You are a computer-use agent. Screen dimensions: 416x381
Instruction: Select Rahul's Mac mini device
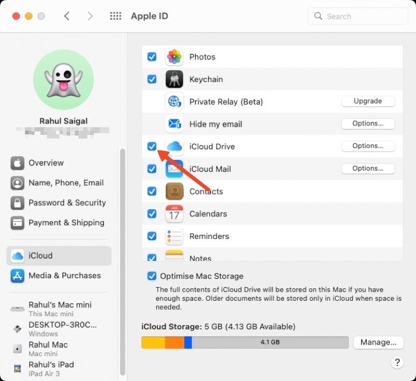(x=59, y=309)
